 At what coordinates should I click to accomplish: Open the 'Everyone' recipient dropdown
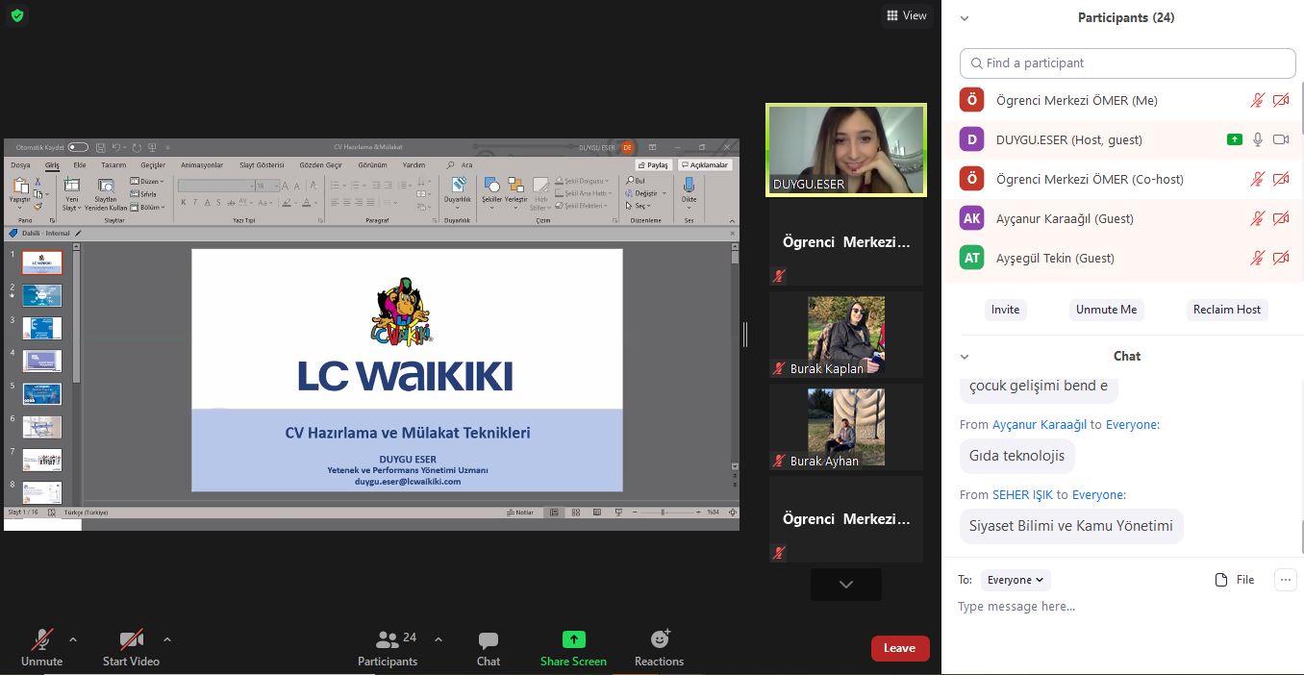tap(1015, 580)
